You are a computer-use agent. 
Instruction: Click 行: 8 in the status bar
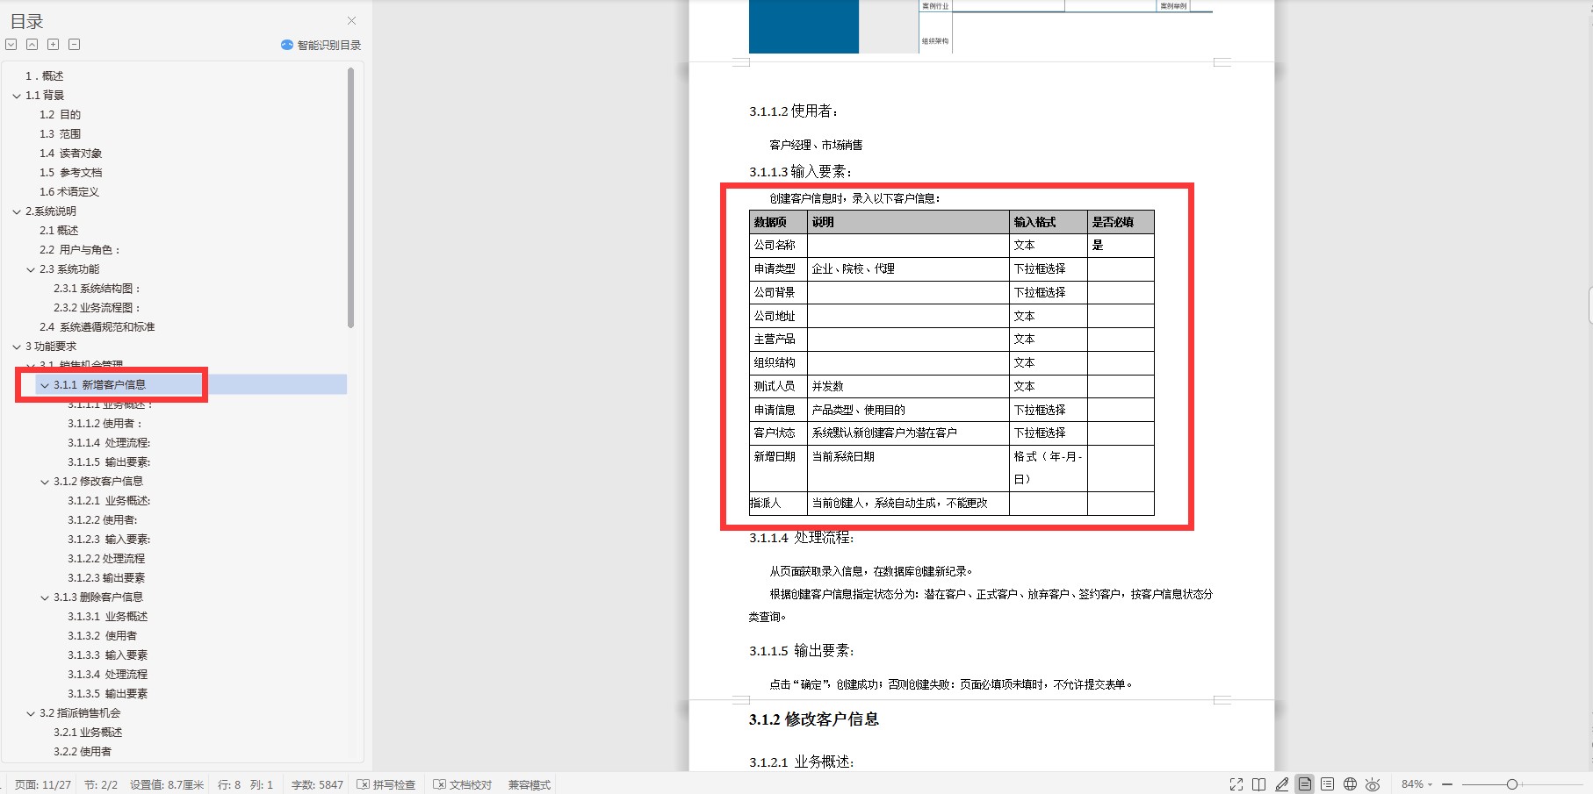tap(229, 784)
